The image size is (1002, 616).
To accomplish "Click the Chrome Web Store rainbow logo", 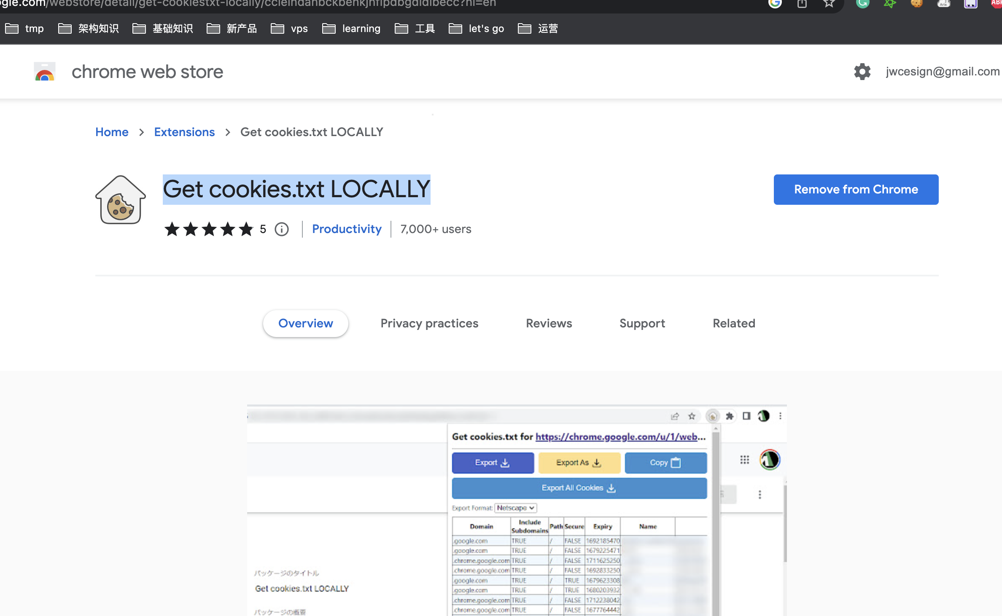I will (45, 72).
